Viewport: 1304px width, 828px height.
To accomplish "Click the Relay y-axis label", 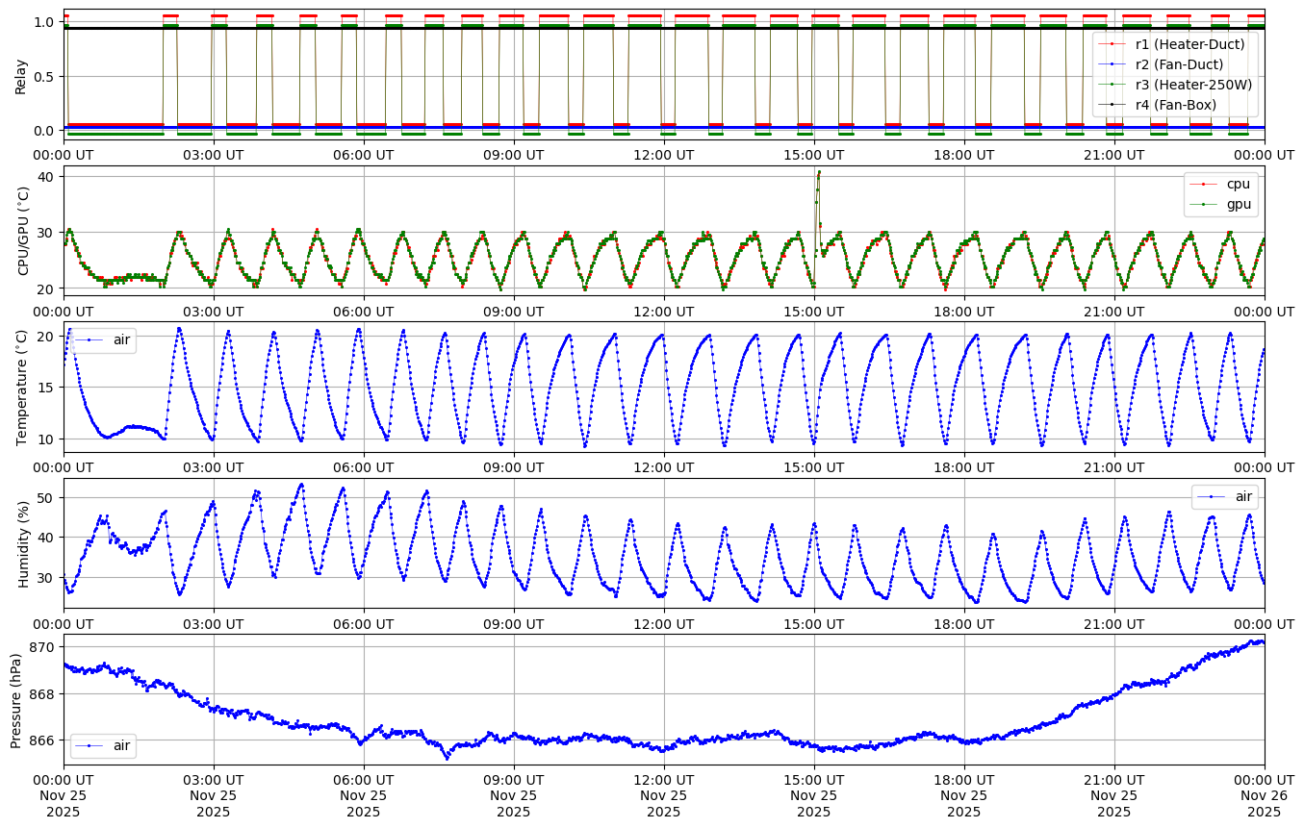I will tap(20, 75).
